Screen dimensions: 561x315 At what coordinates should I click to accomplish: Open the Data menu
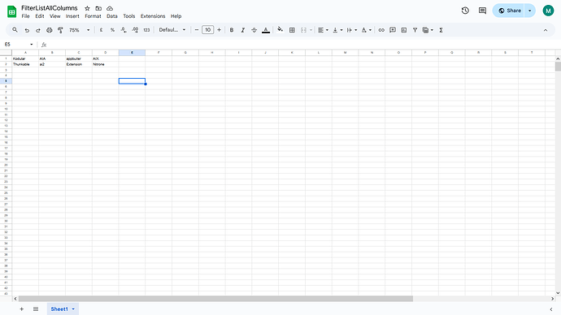click(112, 16)
